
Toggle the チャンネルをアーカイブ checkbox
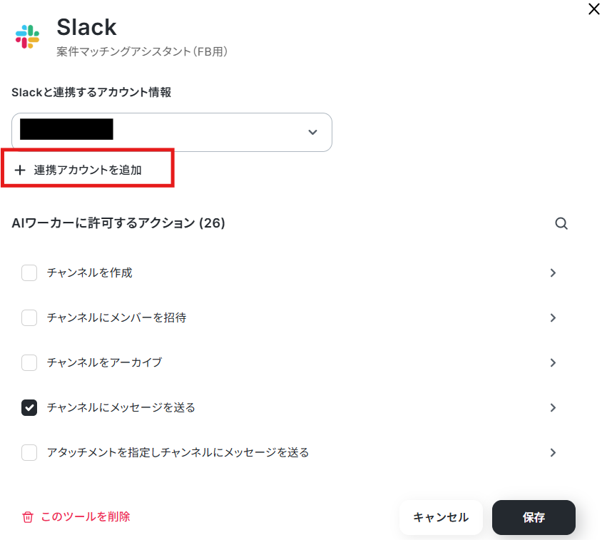click(29, 362)
